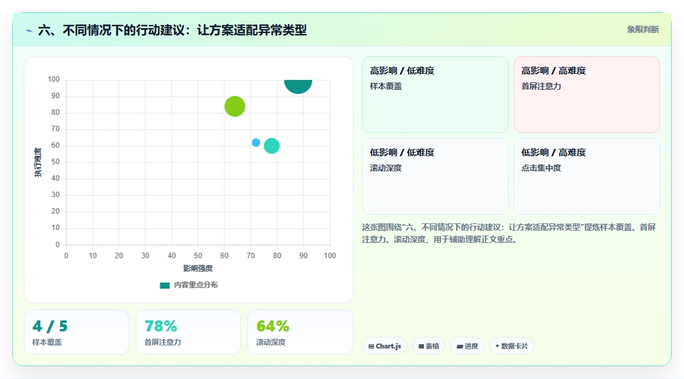This screenshot has width=684, height=379.
Task: Click the 表格 tag icon
Action: pyautogui.click(x=421, y=346)
